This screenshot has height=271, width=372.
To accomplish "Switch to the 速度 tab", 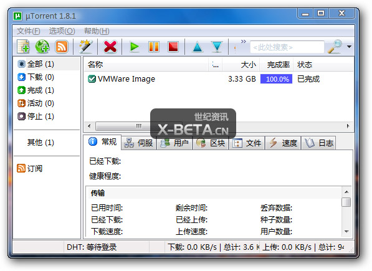I will pyautogui.click(x=283, y=143).
